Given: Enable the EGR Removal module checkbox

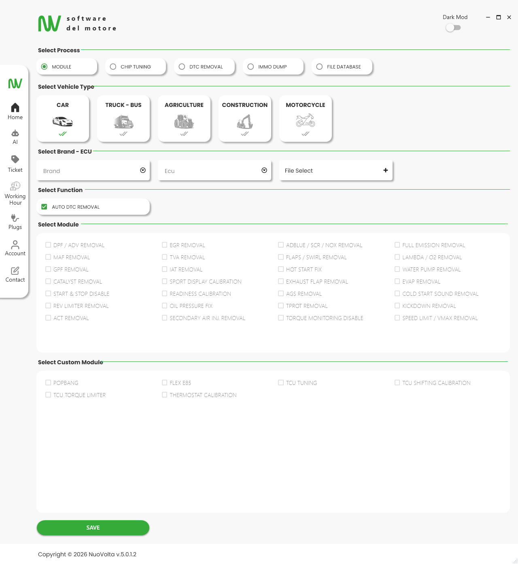Looking at the screenshot, I should 165,245.
